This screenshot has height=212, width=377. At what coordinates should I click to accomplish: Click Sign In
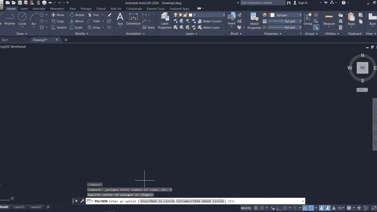[x=300, y=3]
